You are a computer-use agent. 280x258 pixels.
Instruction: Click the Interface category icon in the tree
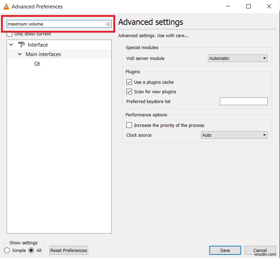tap(22, 45)
